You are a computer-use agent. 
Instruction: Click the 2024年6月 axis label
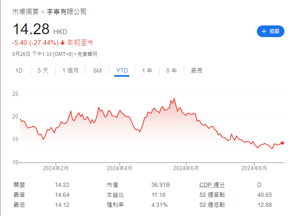pyautogui.click(x=186, y=168)
